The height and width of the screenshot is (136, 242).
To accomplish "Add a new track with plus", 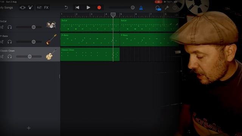I will (29, 128).
